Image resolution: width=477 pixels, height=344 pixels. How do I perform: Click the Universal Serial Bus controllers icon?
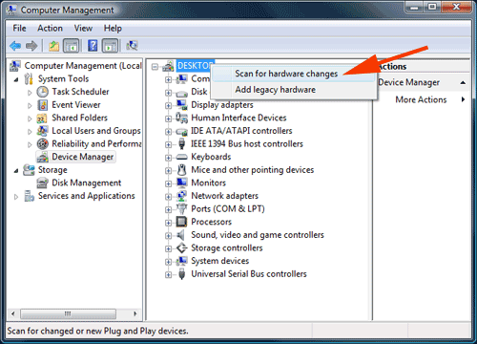point(182,274)
